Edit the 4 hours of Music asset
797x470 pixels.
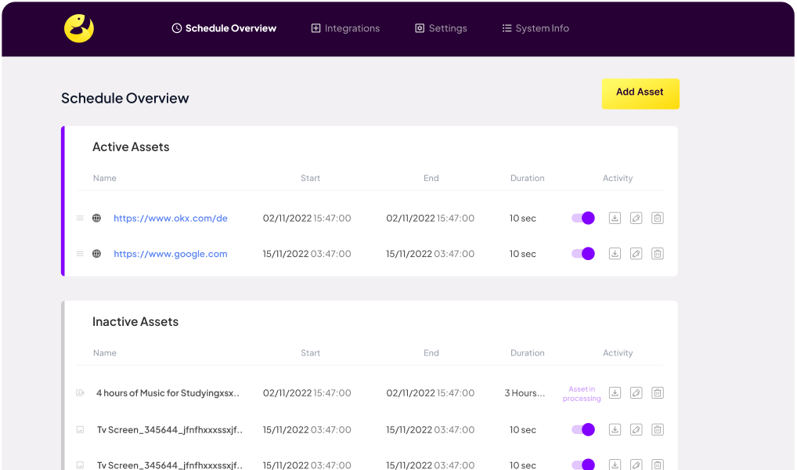pyautogui.click(x=636, y=393)
